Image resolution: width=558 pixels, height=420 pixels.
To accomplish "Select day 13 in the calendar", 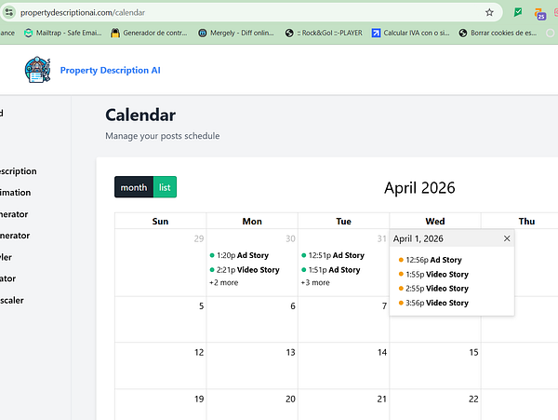I will coord(290,352).
